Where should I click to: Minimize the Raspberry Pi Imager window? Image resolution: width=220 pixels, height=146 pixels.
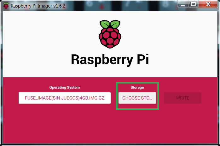pyautogui.click(x=183, y=4)
